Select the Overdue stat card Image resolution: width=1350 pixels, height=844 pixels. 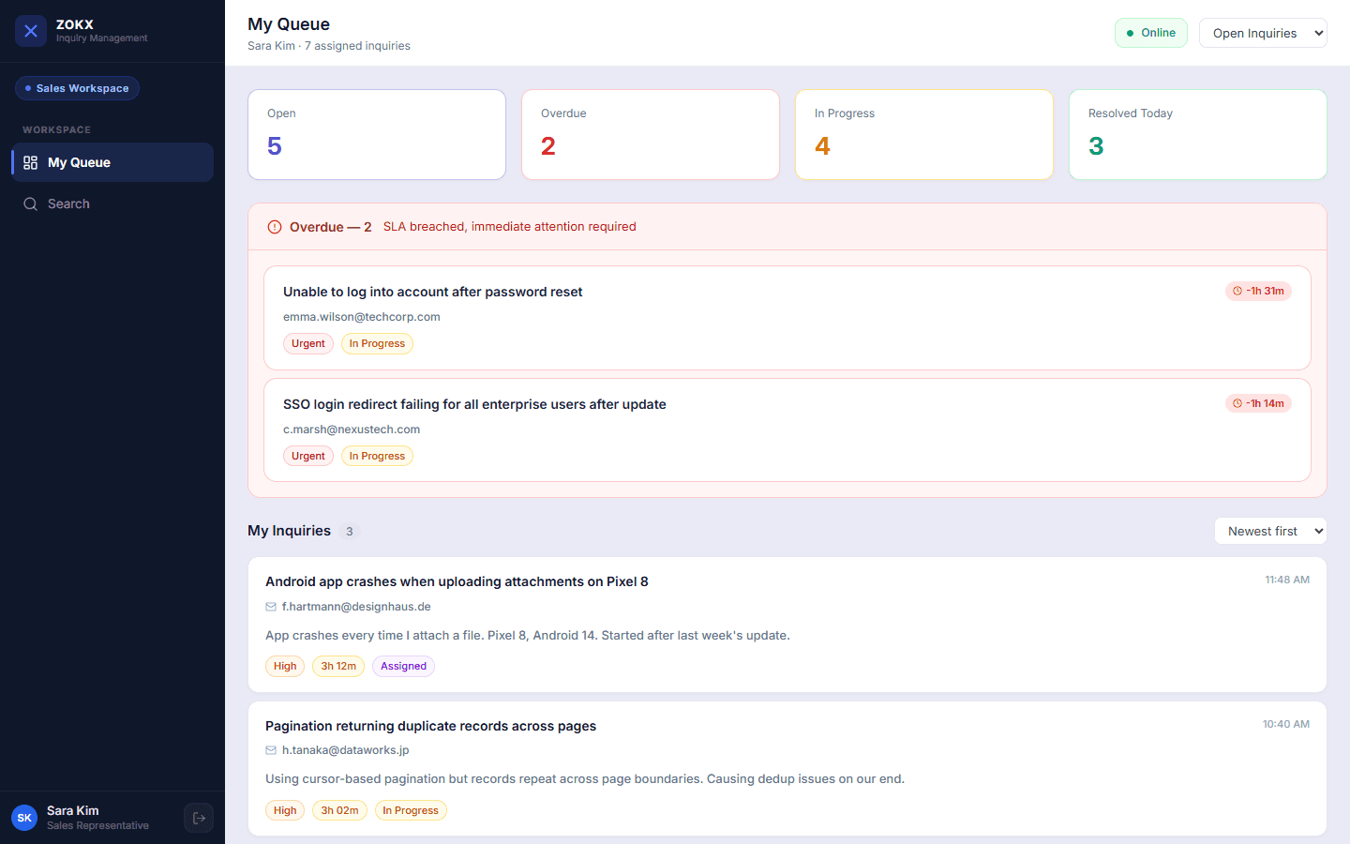pyautogui.click(x=651, y=134)
